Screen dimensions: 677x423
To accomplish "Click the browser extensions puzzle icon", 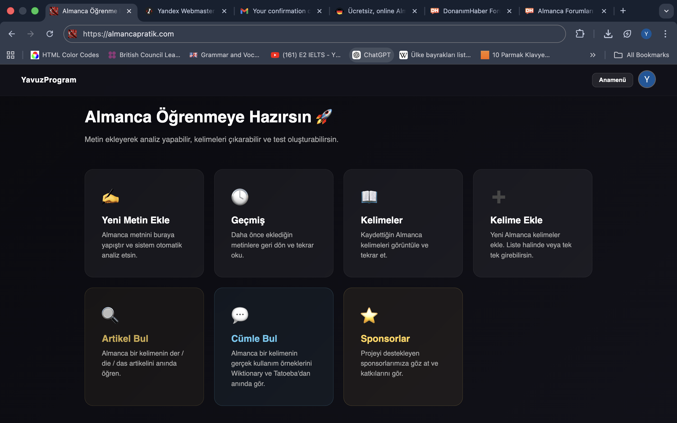I will tap(580, 34).
